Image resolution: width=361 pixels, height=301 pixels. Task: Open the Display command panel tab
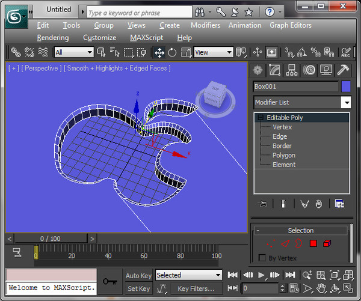(326, 70)
